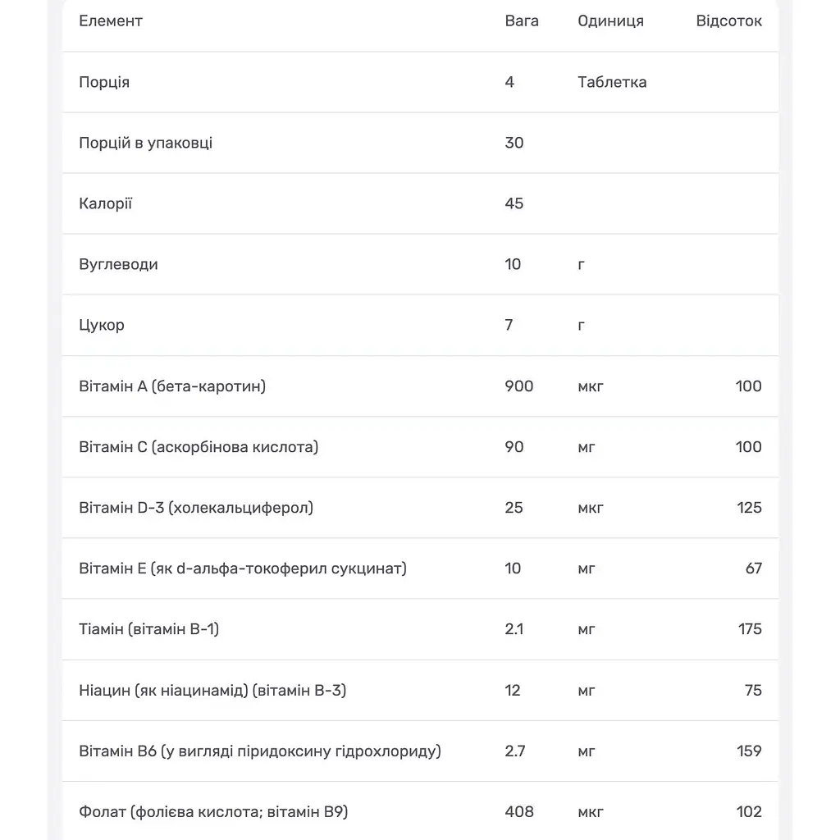Image resolution: width=840 pixels, height=840 pixels.
Task: Click Вітамін B6 піридоксину гідрохлориду label
Action: [x=260, y=751]
